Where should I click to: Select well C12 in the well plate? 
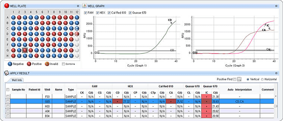pyautogui.click(x=77, y=28)
